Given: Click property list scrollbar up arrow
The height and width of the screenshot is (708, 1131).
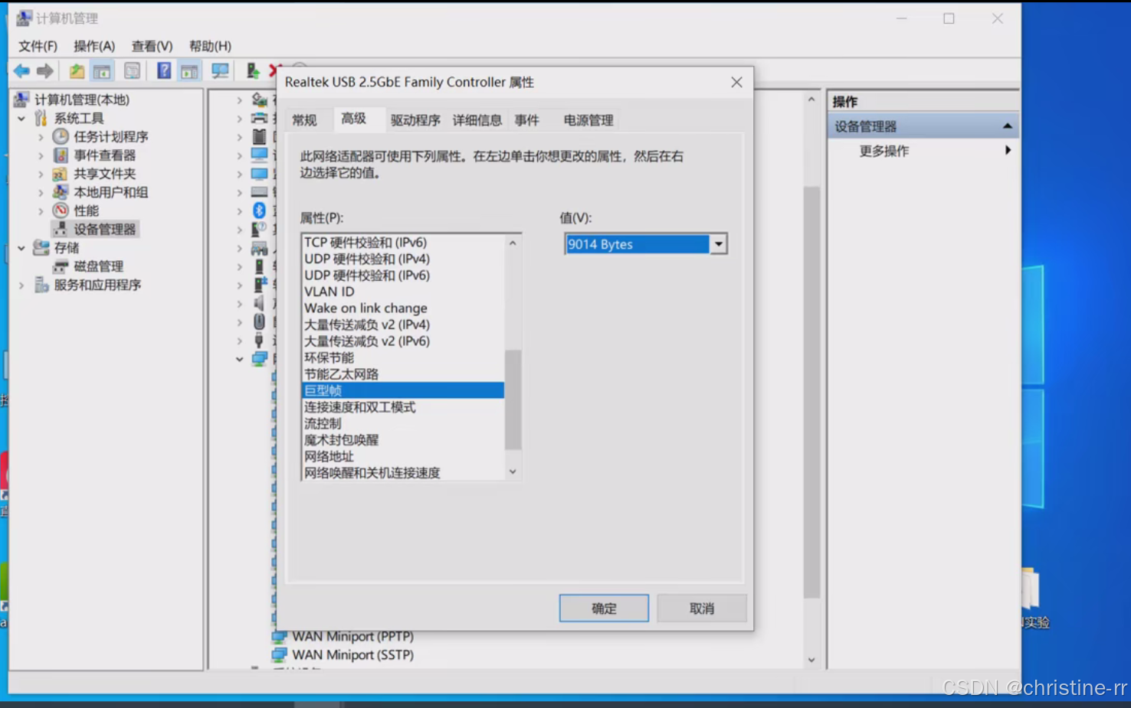Looking at the screenshot, I should (x=513, y=243).
